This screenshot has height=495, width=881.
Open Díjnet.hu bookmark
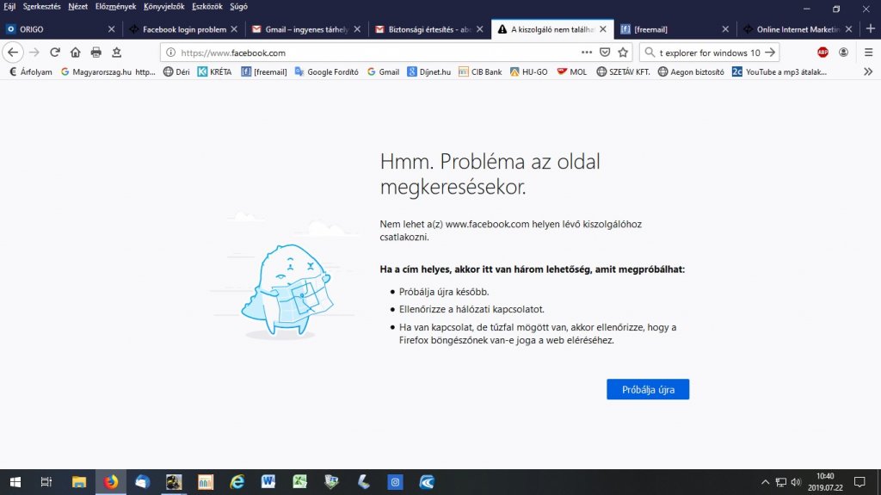(429, 72)
